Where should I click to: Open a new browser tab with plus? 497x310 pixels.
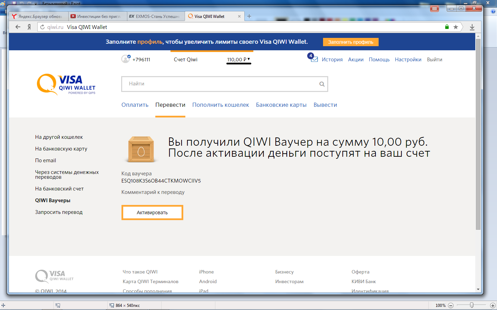click(x=249, y=16)
